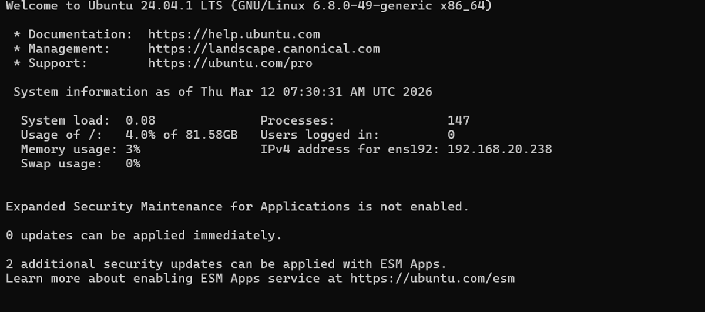Click the System load value 0.08
Screen dimensions: 705x312
coord(140,120)
